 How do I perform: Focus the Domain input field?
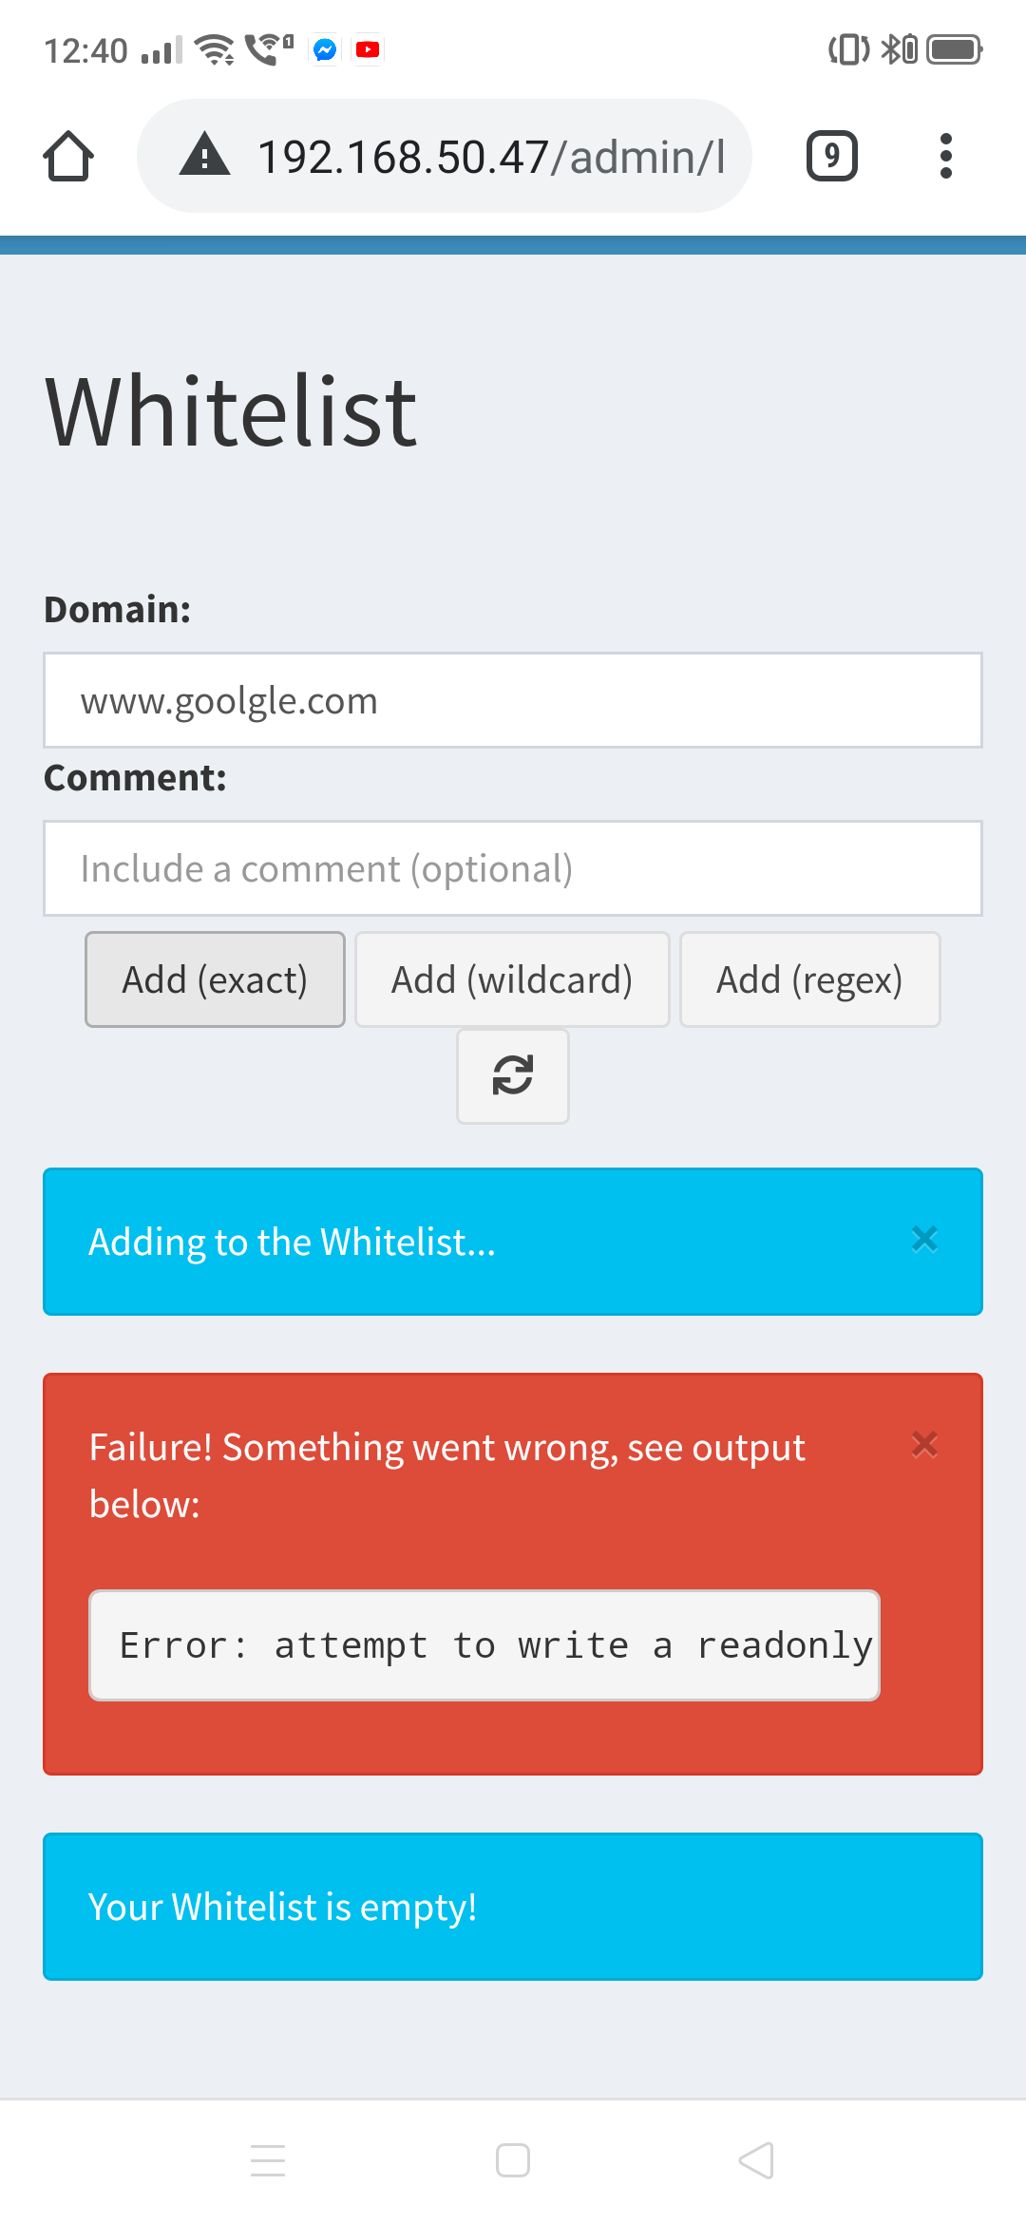(x=513, y=700)
